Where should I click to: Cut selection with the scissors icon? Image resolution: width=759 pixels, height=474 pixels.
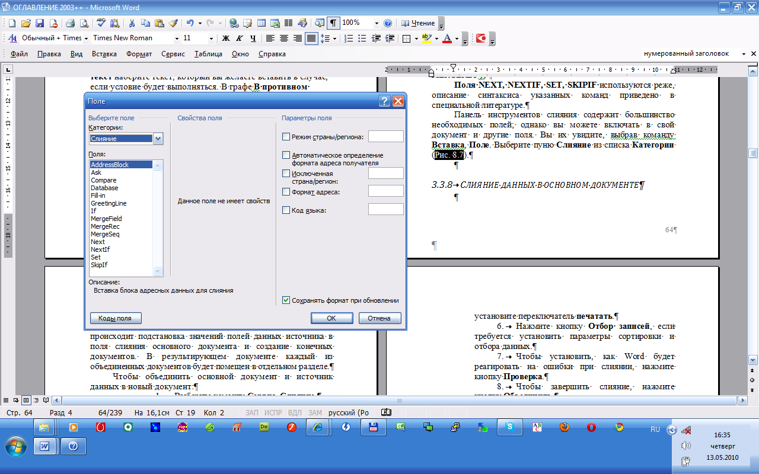click(131, 23)
